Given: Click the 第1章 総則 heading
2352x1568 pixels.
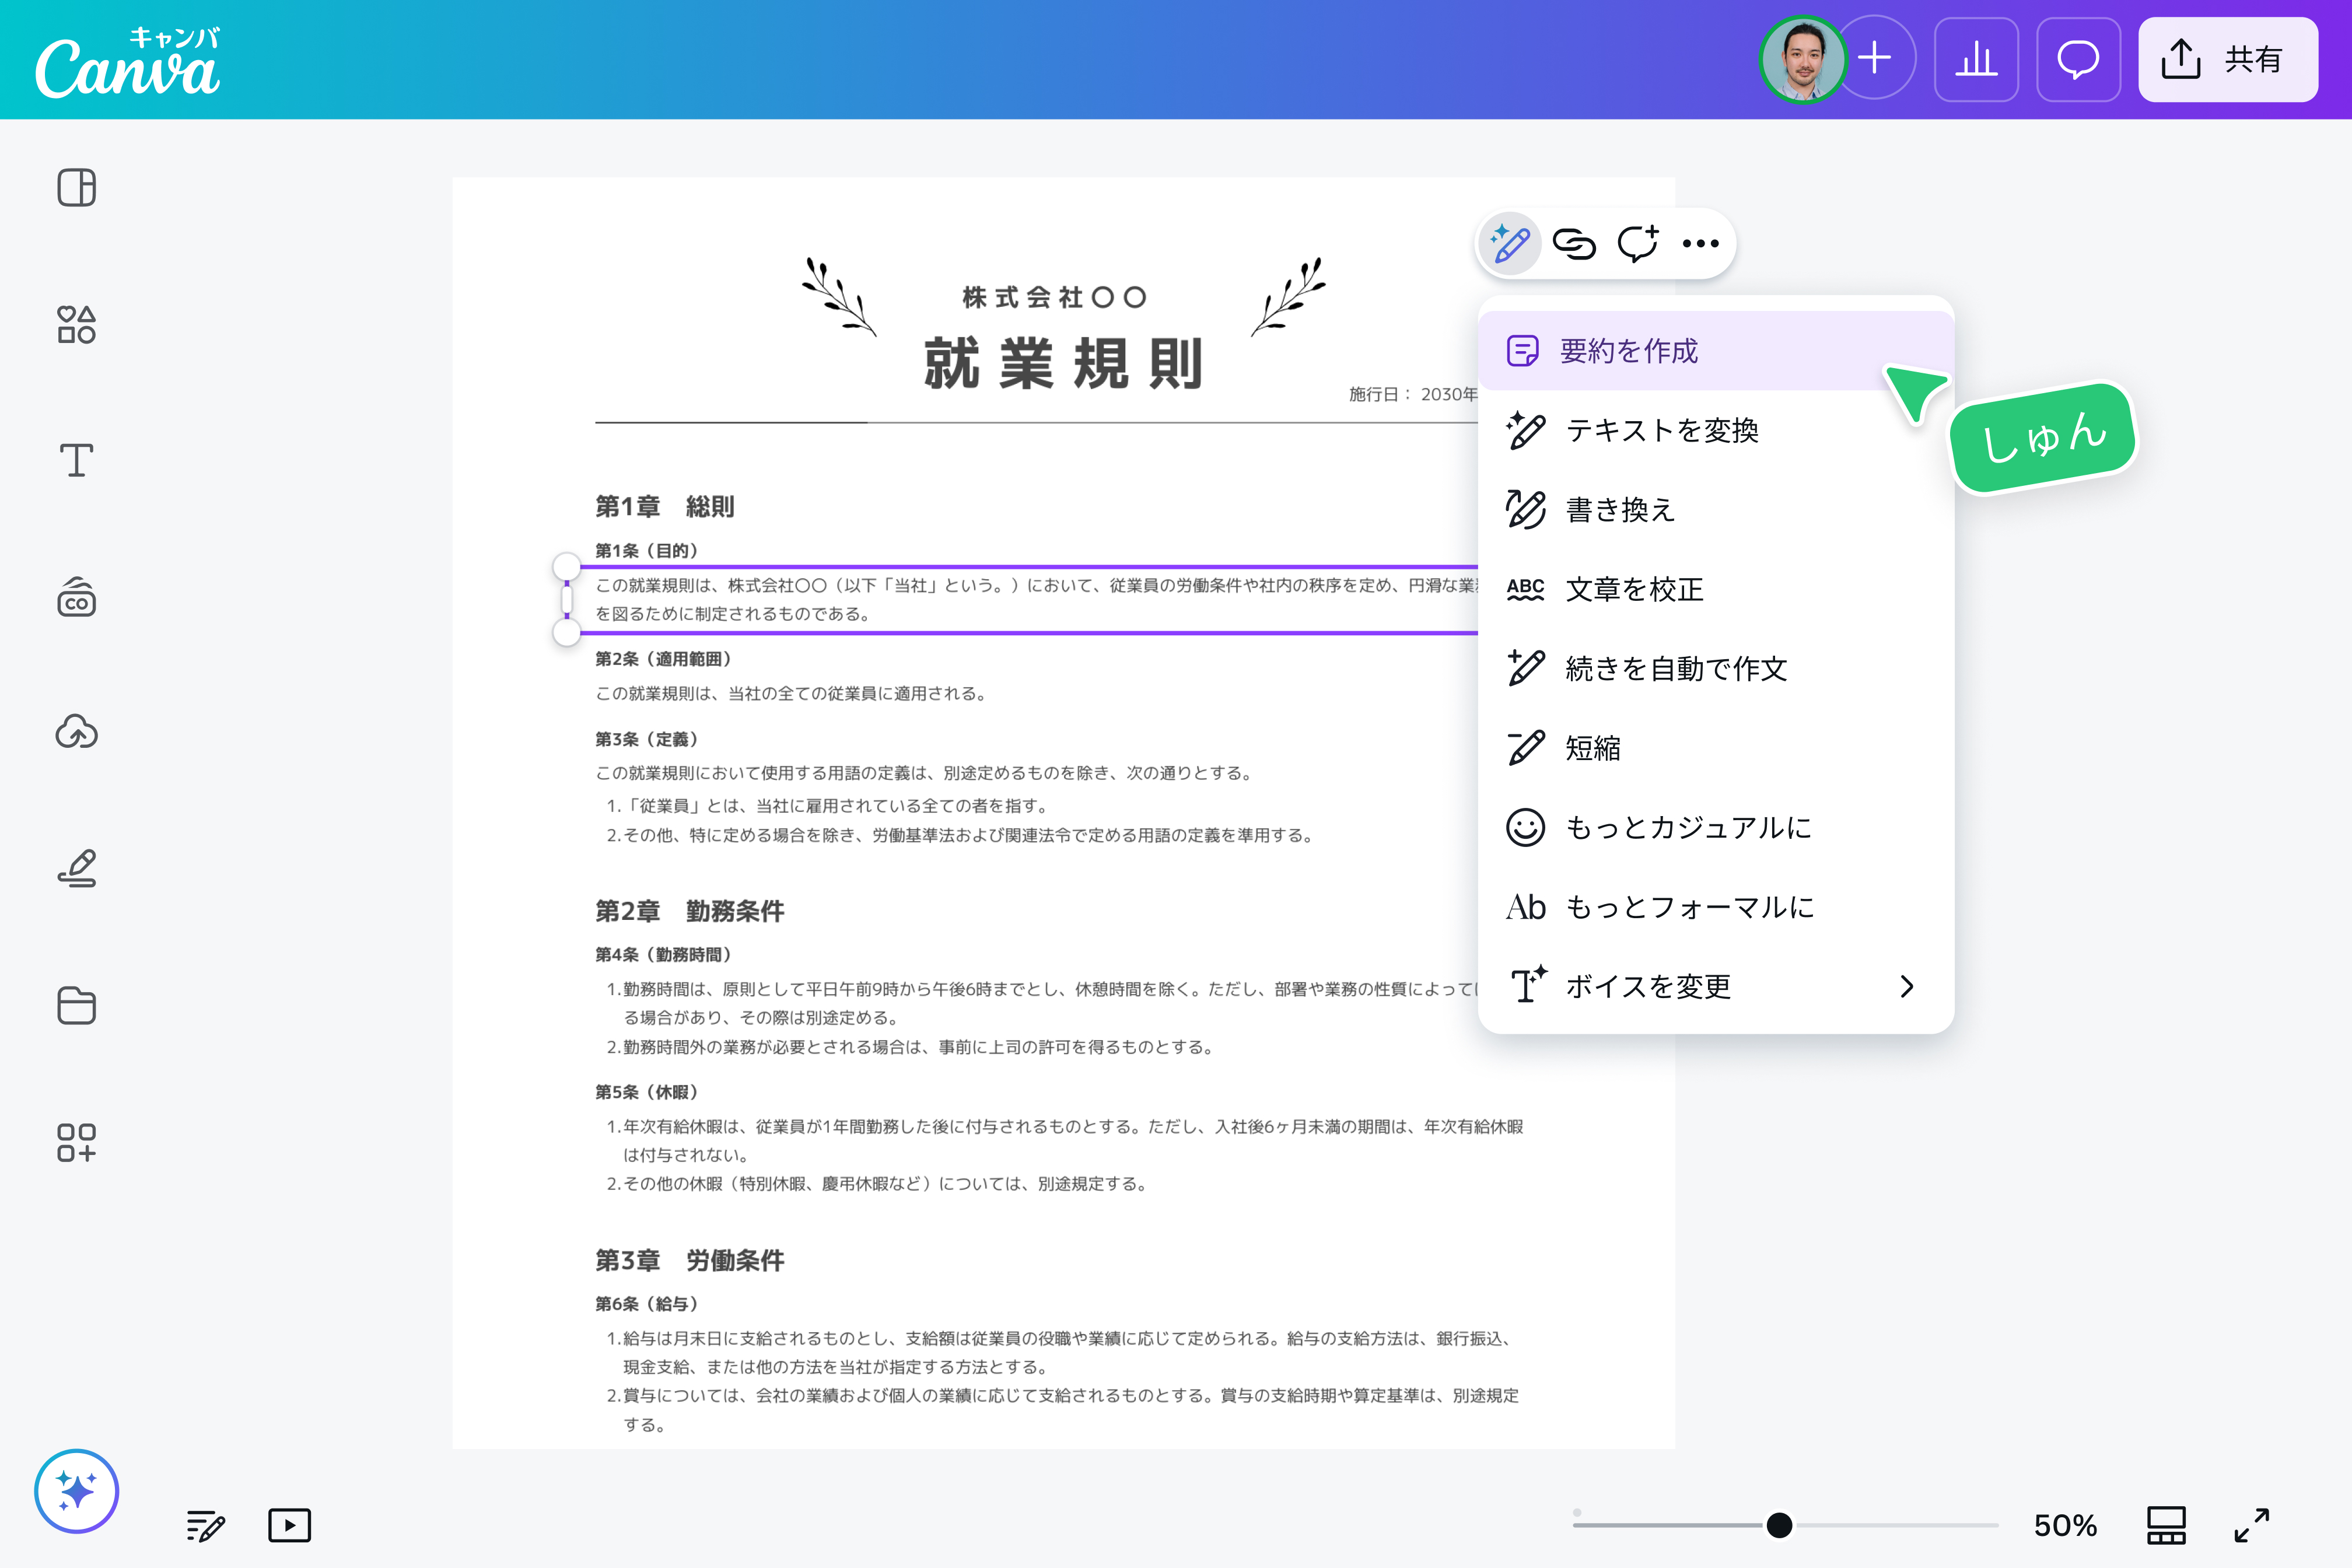Looking at the screenshot, I should [x=665, y=507].
